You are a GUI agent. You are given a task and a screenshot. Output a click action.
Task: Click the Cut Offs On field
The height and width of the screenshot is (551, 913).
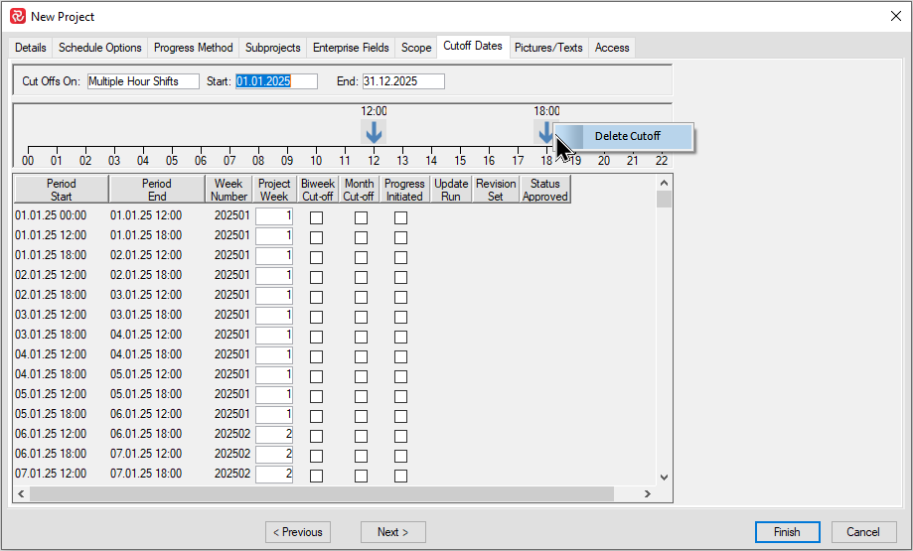(x=143, y=81)
